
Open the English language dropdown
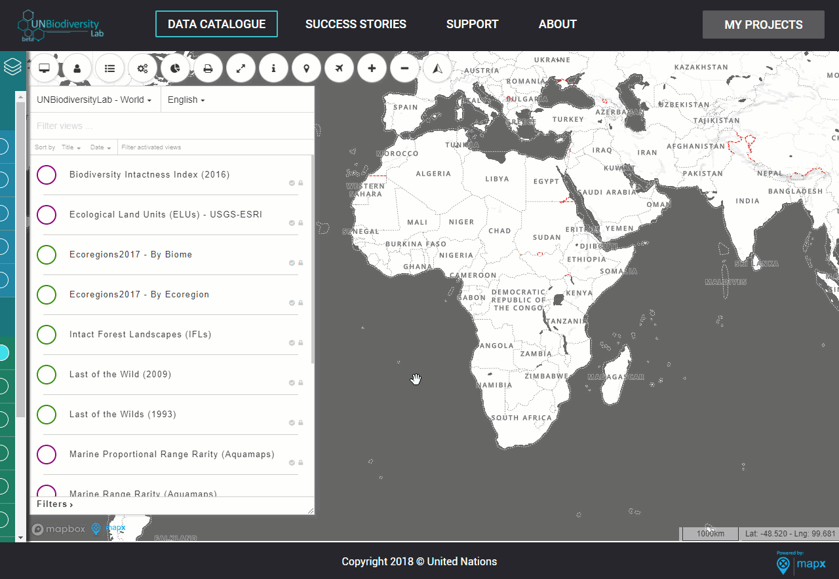pyautogui.click(x=186, y=100)
